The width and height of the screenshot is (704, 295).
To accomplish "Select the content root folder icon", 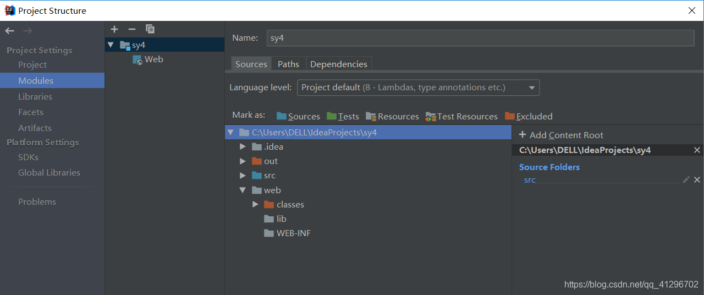I will pos(244,133).
